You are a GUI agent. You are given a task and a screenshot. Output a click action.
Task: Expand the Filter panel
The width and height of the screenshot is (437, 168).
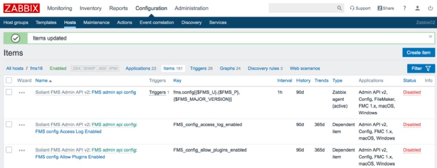pyautogui.click(x=421, y=68)
